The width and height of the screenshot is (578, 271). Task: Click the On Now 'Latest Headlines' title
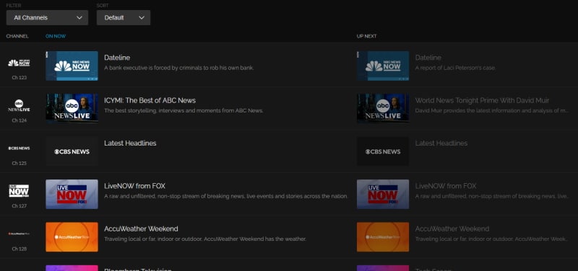[x=130, y=143]
